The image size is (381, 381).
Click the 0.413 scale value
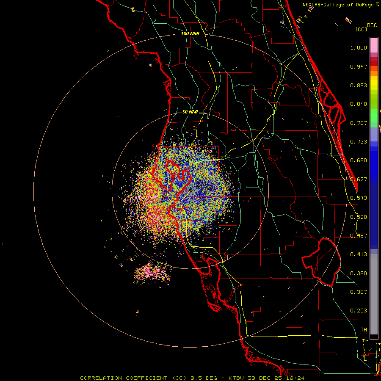[359, 254]
